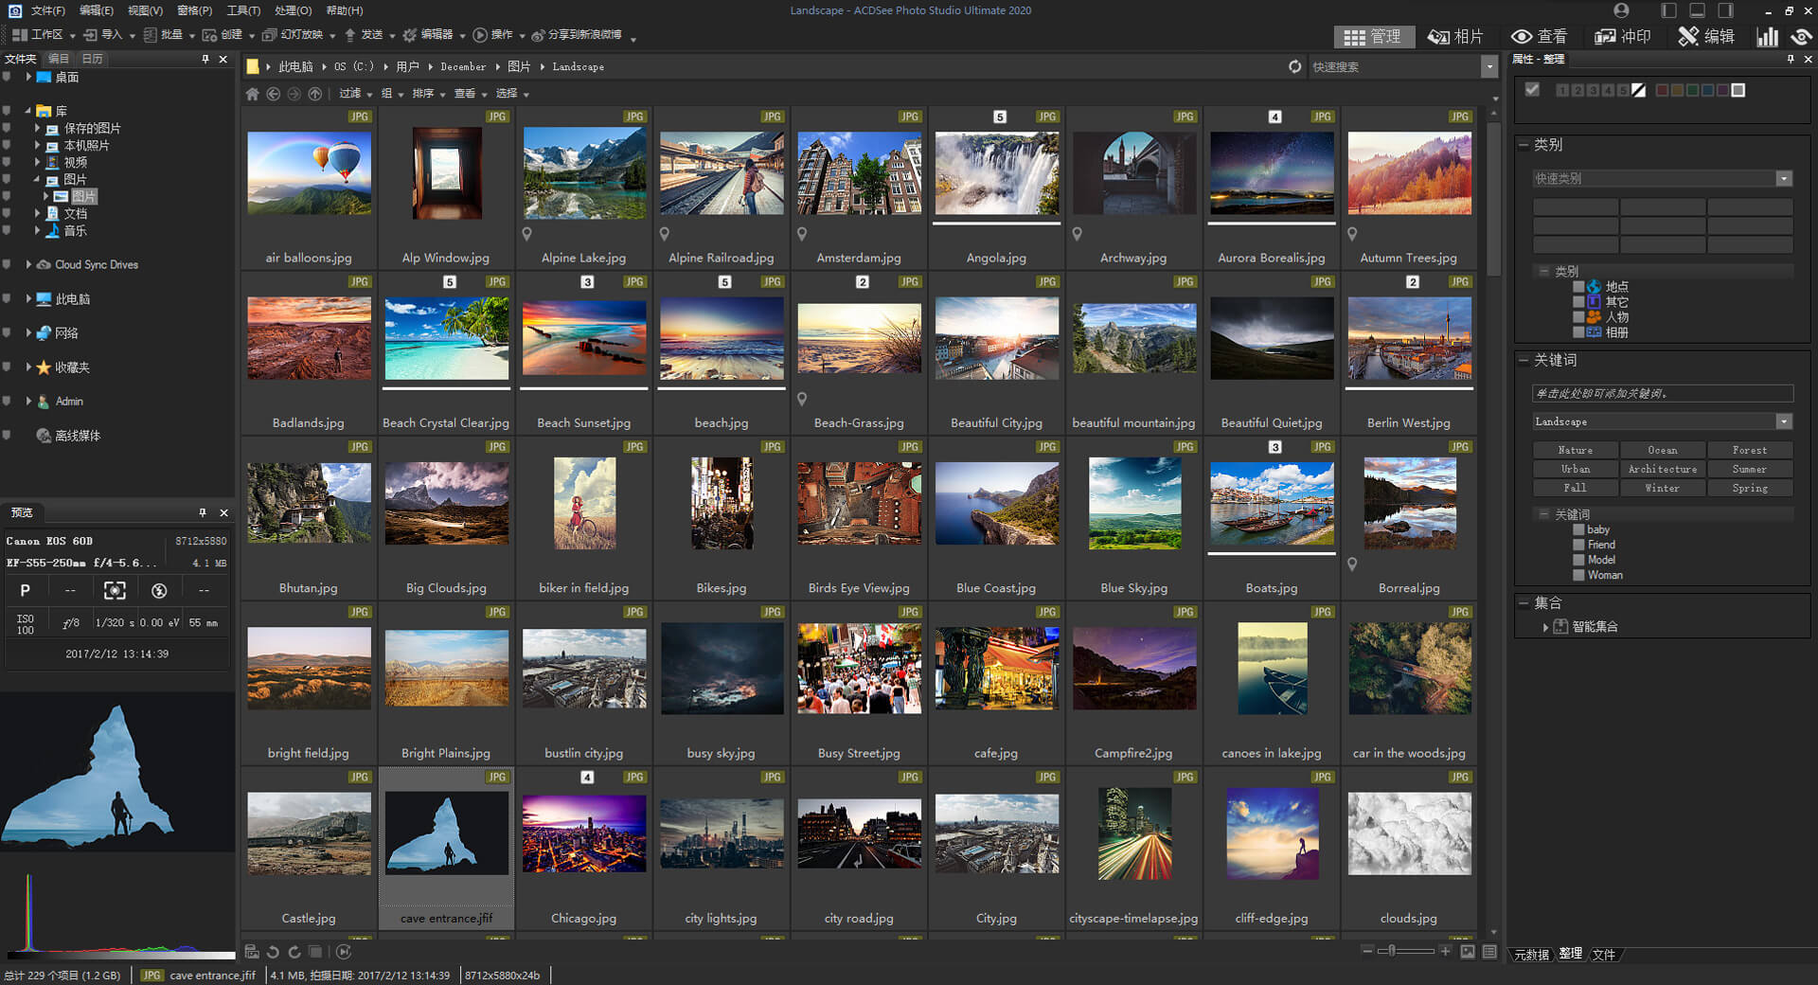Click the flash status icon in preview info
Image resolution: width=1818 pixels, height=985 pixels.
click(159, 590)
